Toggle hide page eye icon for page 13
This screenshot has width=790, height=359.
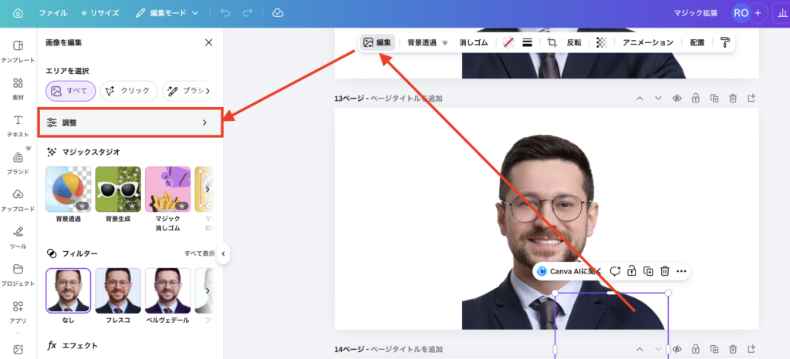[x=677, y=99]
